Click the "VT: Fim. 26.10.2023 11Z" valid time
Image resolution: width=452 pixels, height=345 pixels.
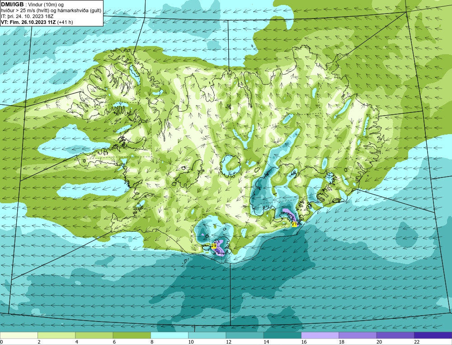pos(28,22)
